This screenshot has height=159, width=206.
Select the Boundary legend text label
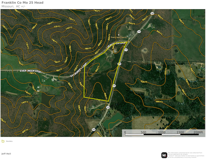[9, 141]
